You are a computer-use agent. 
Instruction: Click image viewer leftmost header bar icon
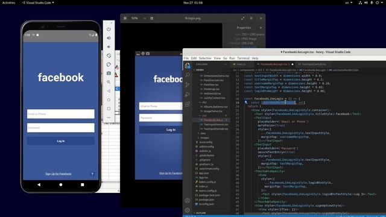point(125,18)
